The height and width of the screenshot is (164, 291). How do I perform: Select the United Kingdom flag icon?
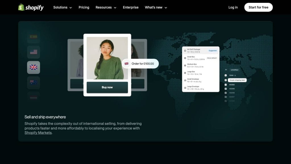coord(33,67)
